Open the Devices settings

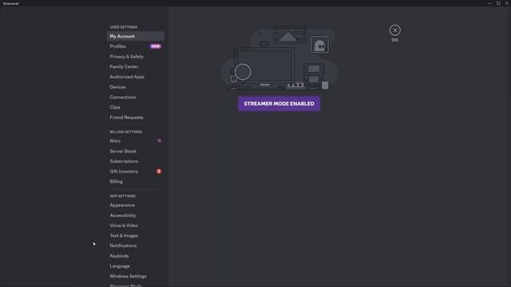pyautogui.click(x=136, y=87)
